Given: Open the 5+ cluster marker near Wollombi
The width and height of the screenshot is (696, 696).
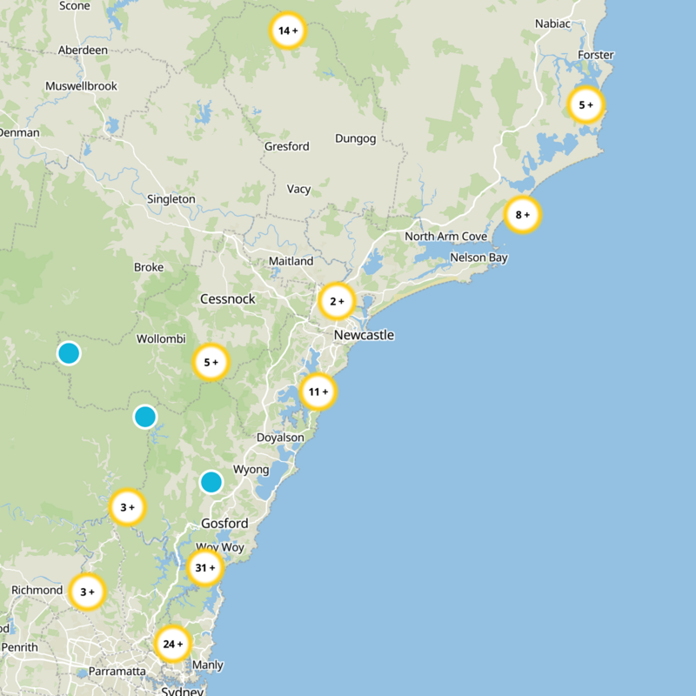Looking at the screenshot, I should click(211, 362).
